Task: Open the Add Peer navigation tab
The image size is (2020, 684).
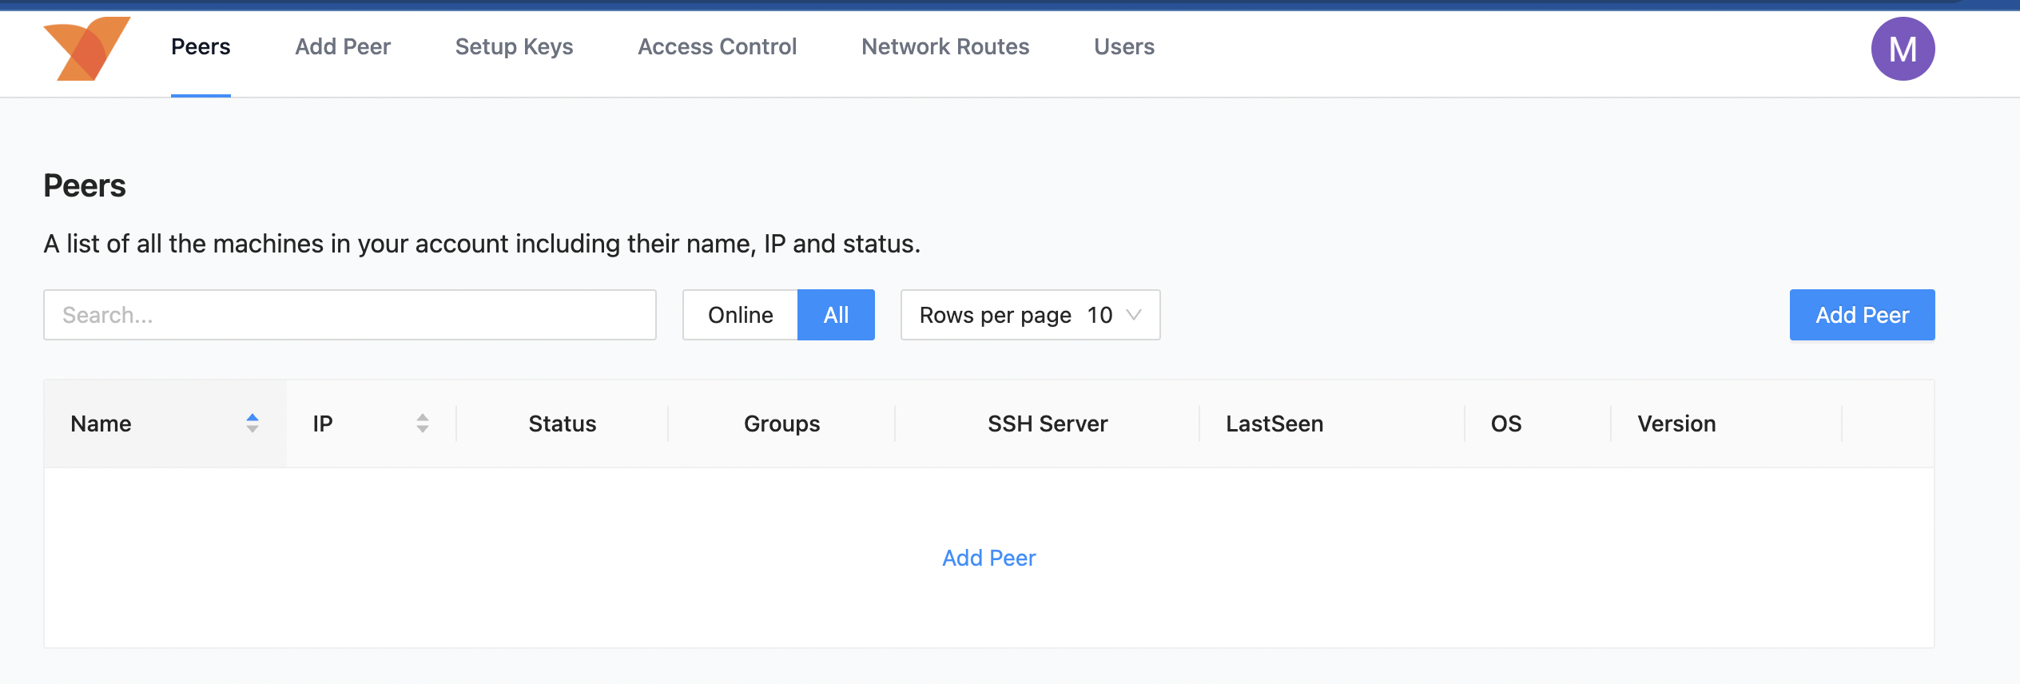Action: click(343, 47)
